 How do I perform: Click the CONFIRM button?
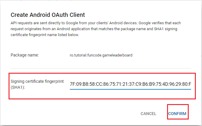(177, 114)
